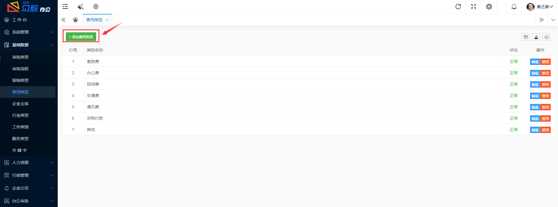Open the globe website icon in header
Image resolution: width=558 pixels, height=207 pixels.
click(x=96, y=7)
